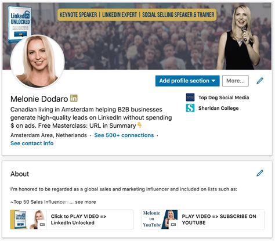Click video camera icon on YouTube media
The width and height of the screenshot is (275, 241).
(173, 224)
